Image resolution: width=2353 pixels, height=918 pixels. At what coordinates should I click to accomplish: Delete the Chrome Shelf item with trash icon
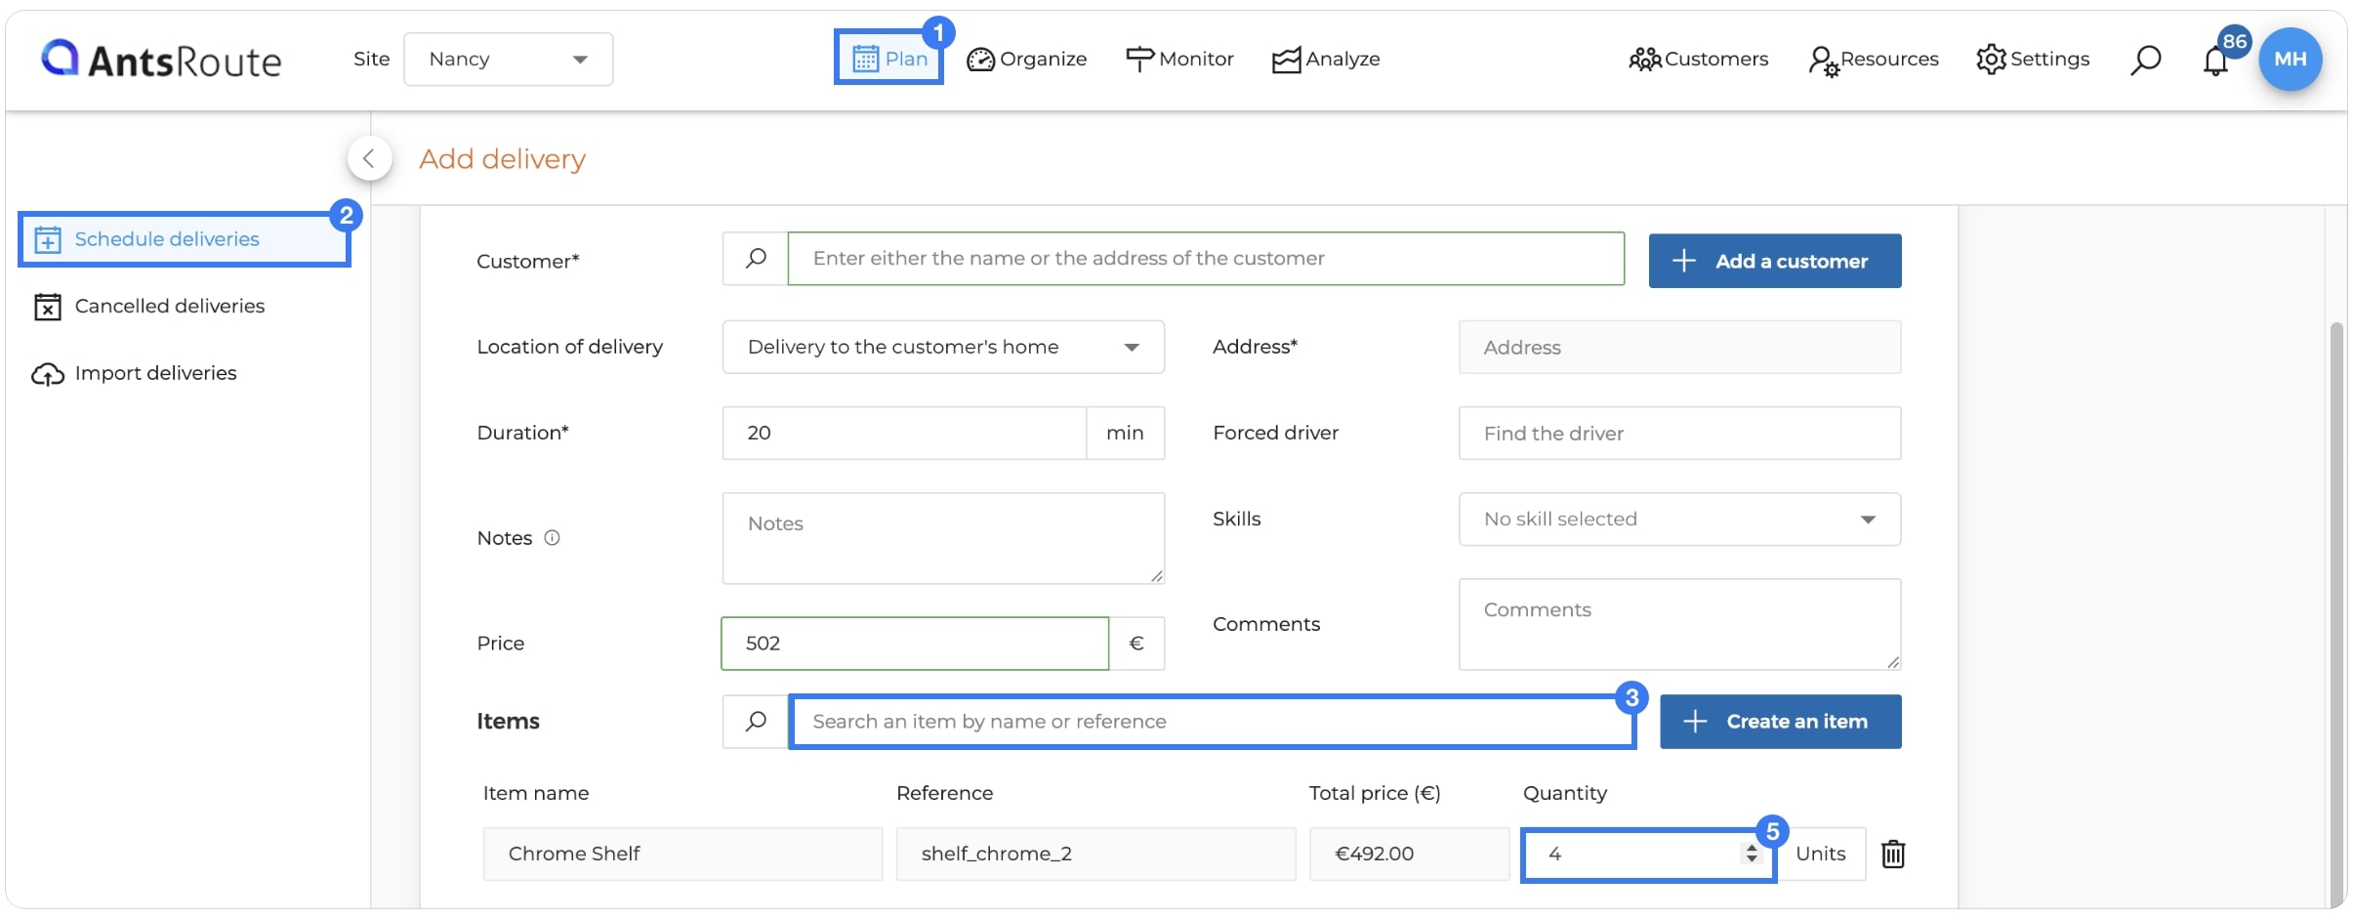[x=1893, y=855]
